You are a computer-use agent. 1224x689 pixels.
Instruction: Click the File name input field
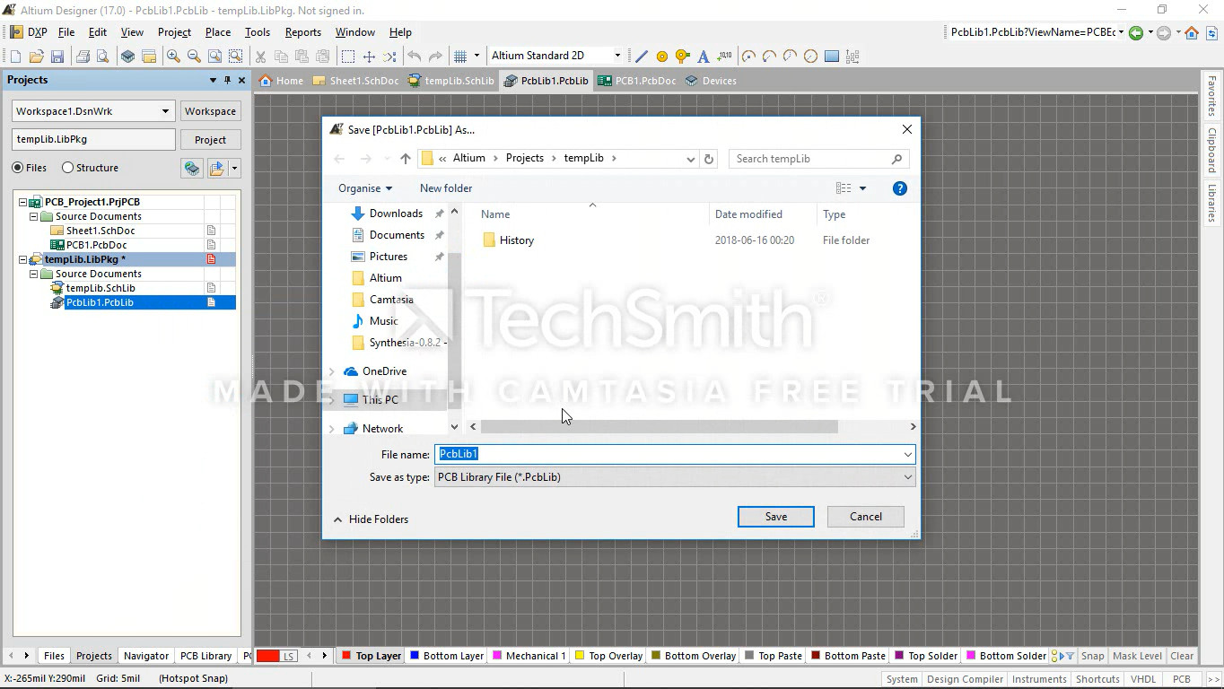tap(669, 454)
